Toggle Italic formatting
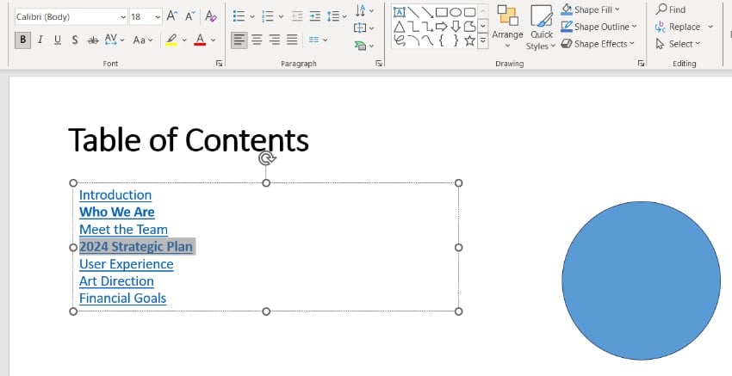Viewport: 732px width, 376px height. tap(40, 40)
